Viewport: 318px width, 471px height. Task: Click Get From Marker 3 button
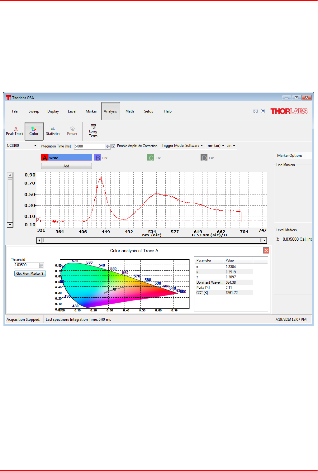pos(30,273)
